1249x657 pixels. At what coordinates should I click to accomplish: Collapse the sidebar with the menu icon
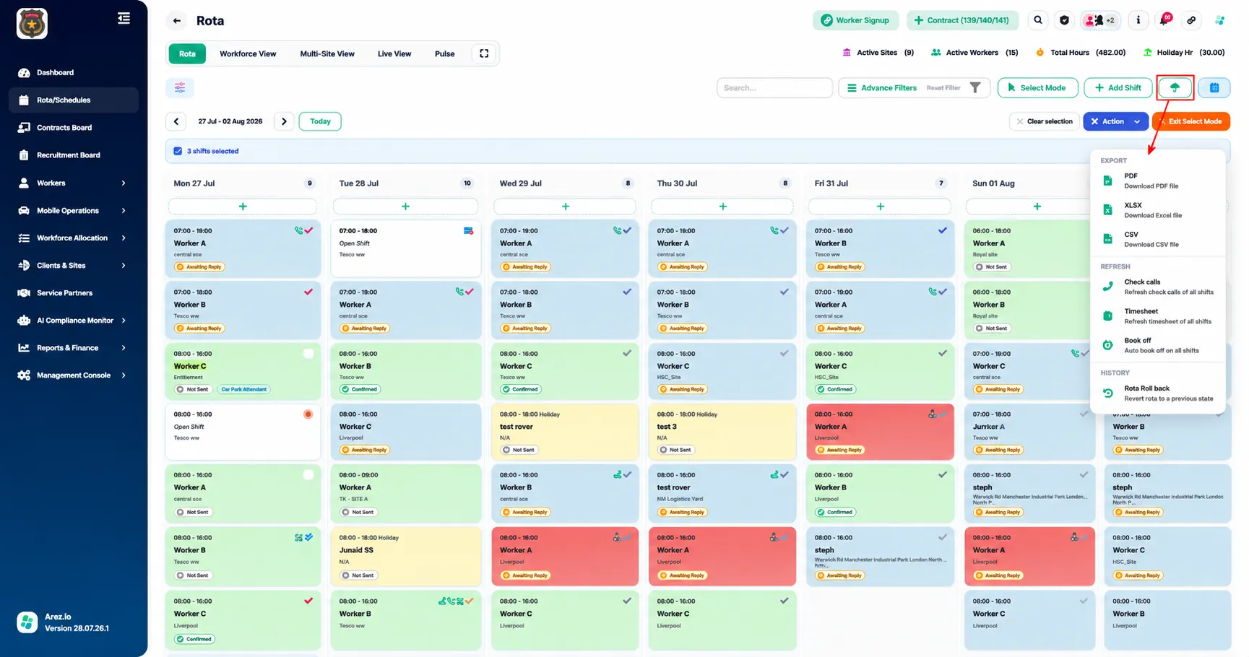click(x=124, y=18)
